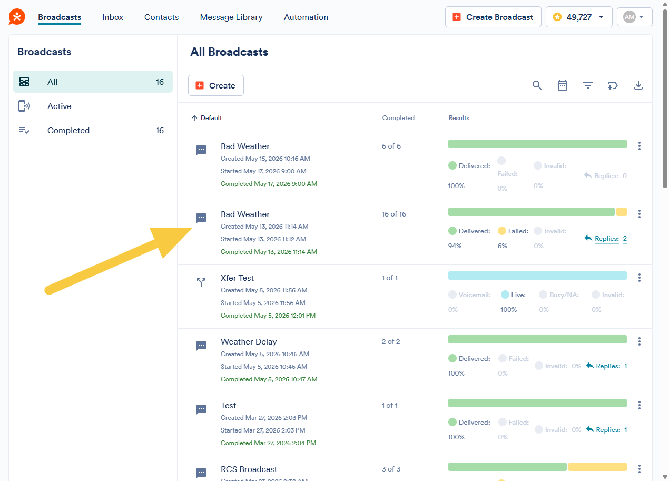Click the green results bar for Weather Delay
Image resolution: width=669 pixels, height=481 pixels.
click(x=537, y=339)
